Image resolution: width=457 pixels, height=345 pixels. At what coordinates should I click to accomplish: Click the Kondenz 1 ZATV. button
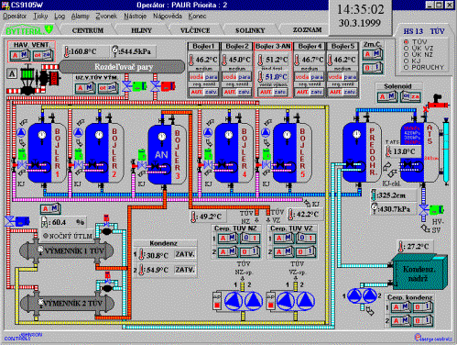[x=185, y=254]
